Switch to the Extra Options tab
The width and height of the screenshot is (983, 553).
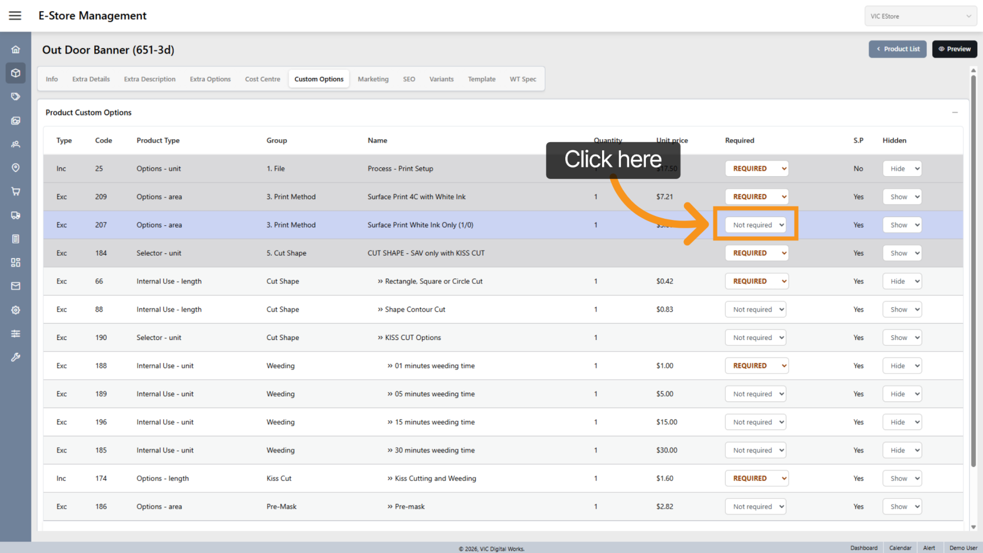tap(210, 79)
